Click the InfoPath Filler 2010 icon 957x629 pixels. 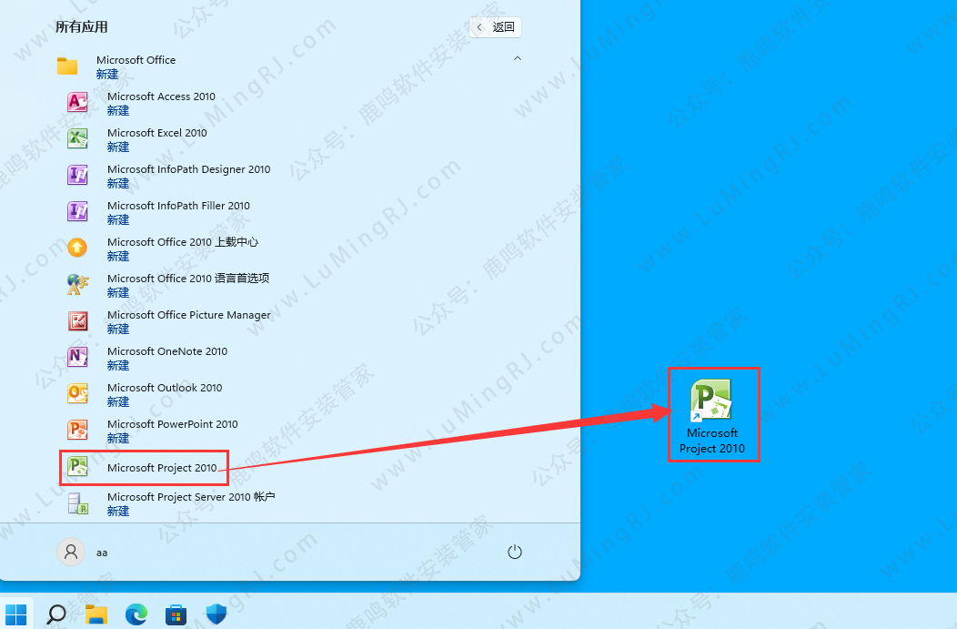[77, 211]
